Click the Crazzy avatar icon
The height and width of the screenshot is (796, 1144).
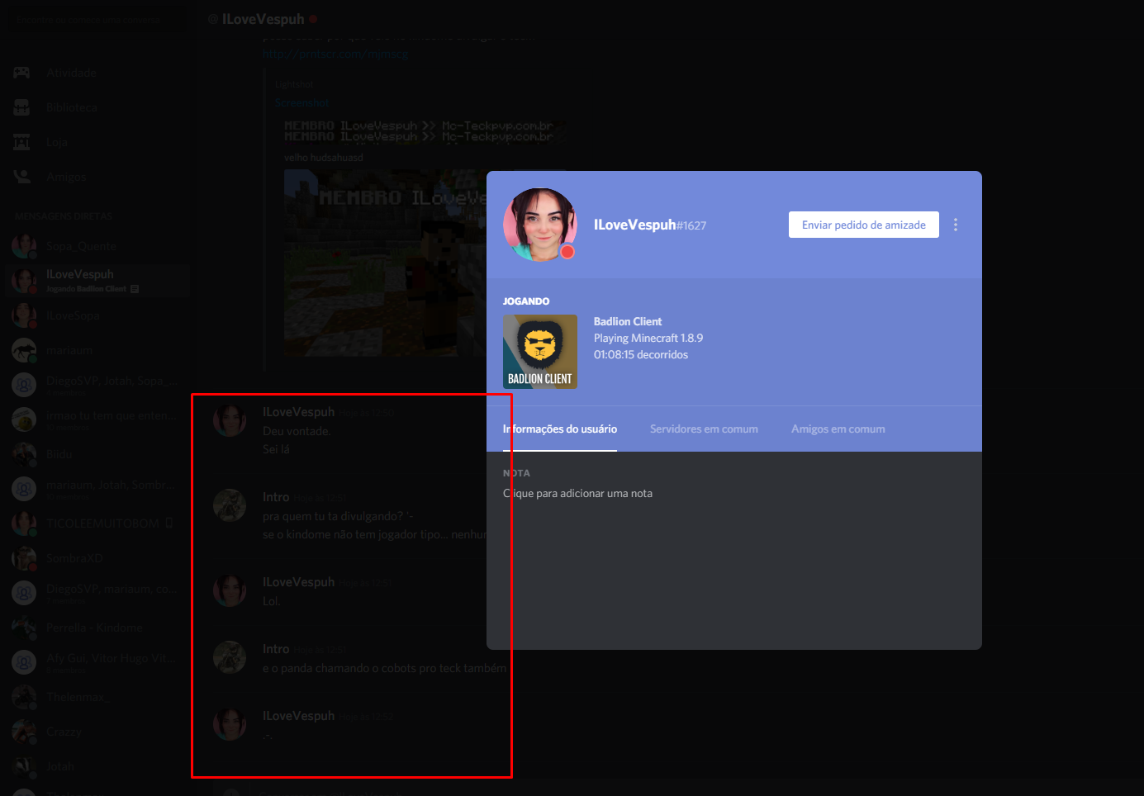24,732
